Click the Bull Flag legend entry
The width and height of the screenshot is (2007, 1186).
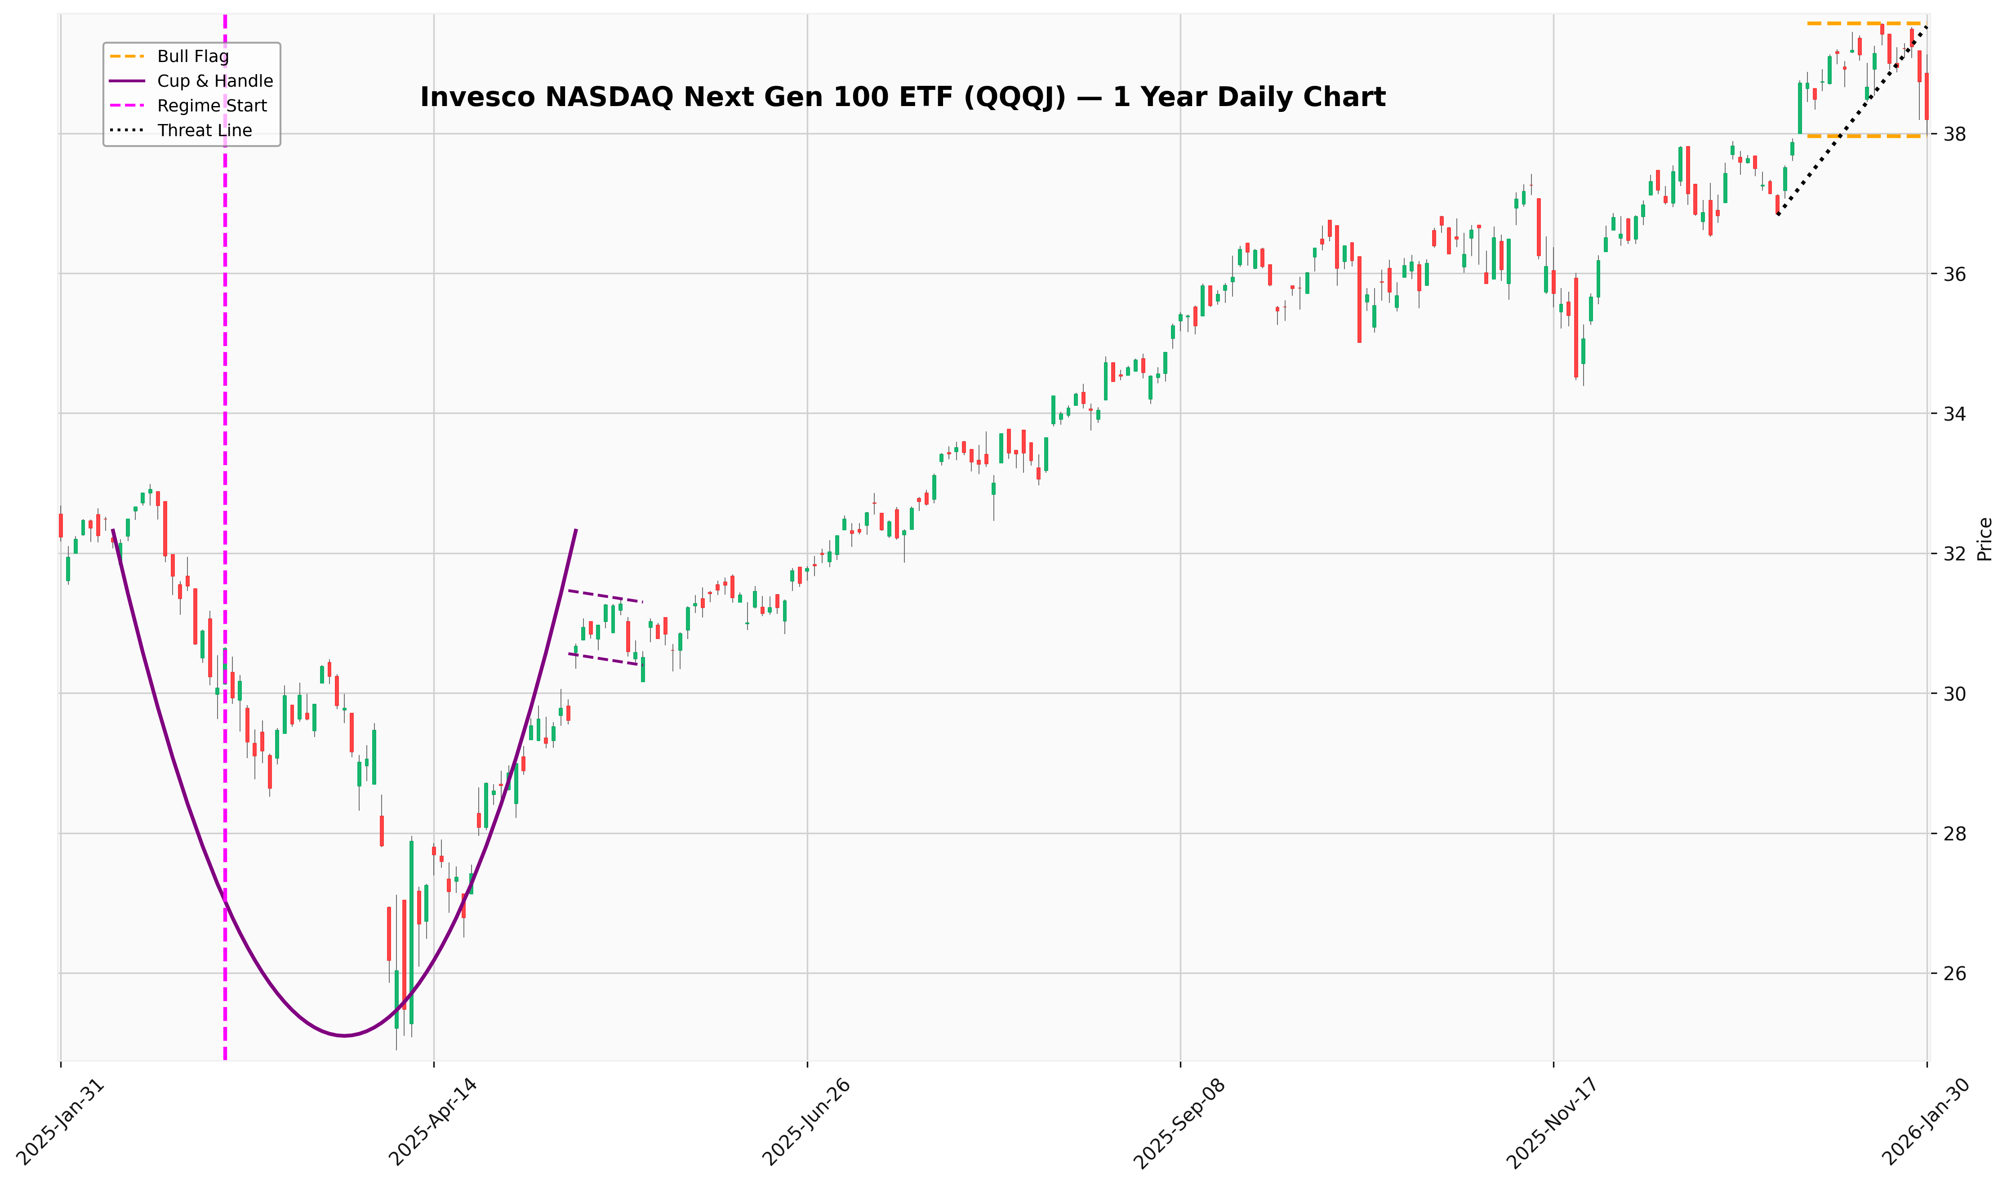(x=193, y=57)
